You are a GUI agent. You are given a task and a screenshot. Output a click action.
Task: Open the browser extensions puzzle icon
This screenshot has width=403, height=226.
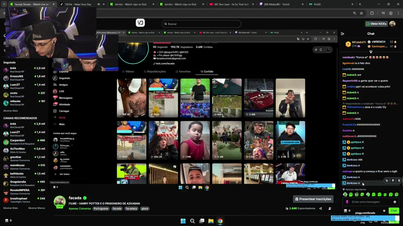[x=372, y=13]
